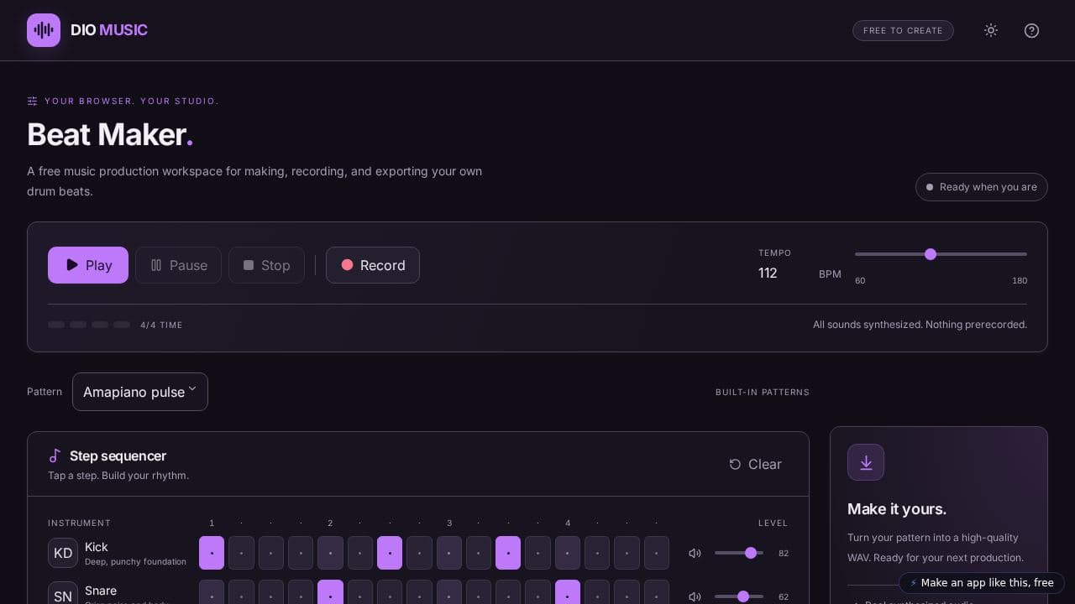Mute the Kick track speaker icon
The height and width of the screenshot is (604, 1075).
click(695, 553)
